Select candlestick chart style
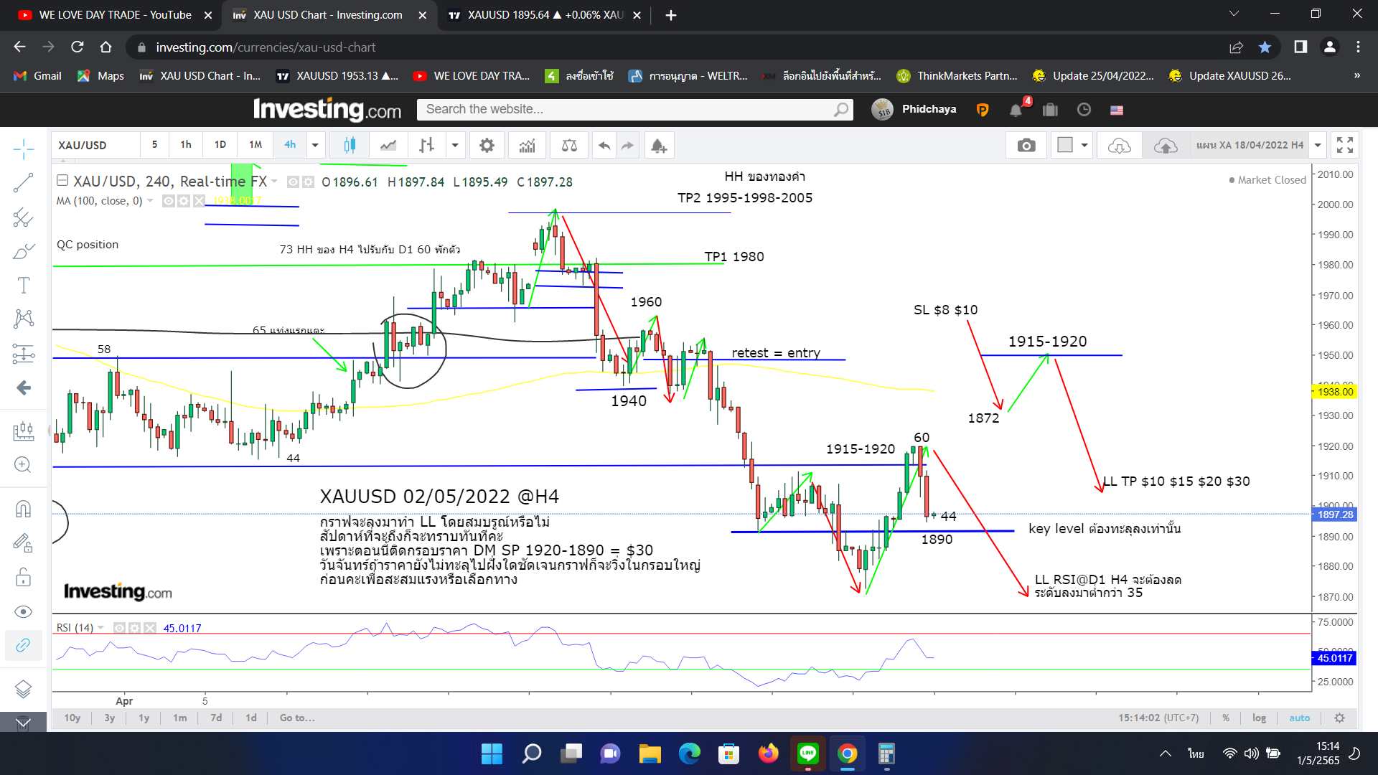The image size is (1378, 775). [350, 145]
